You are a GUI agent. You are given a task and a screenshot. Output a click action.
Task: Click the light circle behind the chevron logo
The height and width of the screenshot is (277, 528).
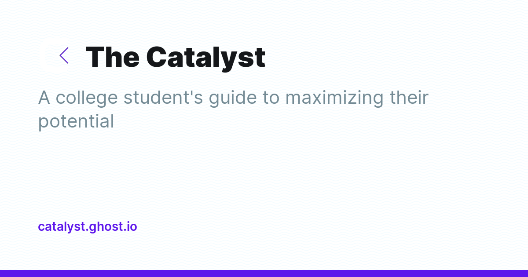point(59,55)
